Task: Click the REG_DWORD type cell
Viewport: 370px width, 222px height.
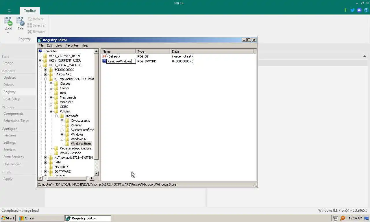Action: [x=147, y=61]
